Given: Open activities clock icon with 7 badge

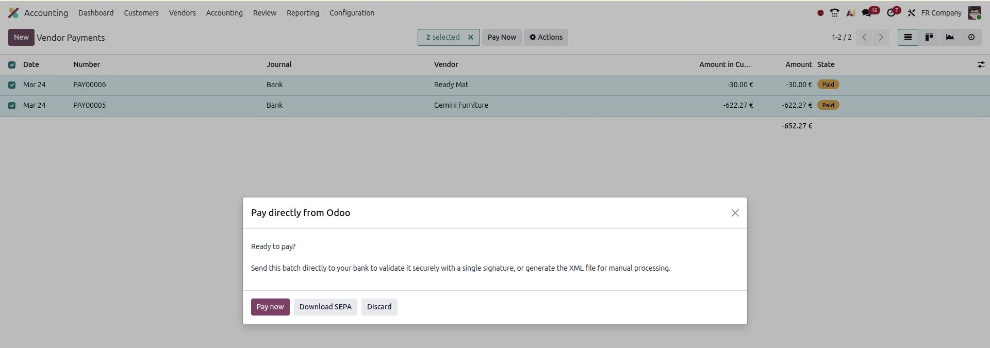Looking at the screenshot, I should (894, 12).
